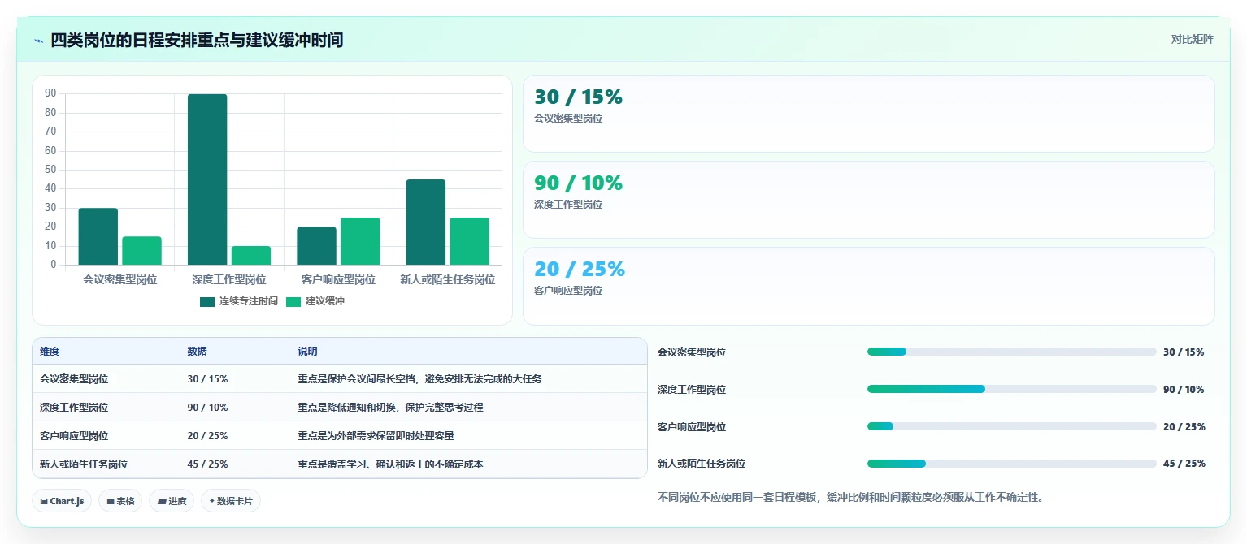Click the 会议密集型岗位 x-axis label
This screenshot has width=1247, height=544.
click(x=119, y=279)
